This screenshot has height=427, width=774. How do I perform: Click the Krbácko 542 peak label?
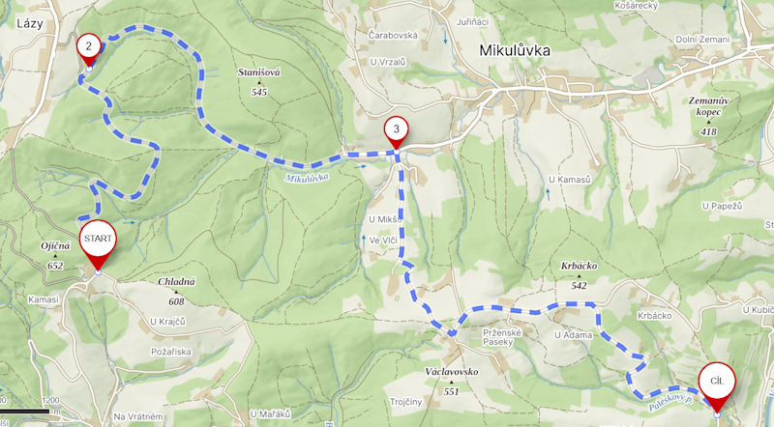tap(579, 275)
